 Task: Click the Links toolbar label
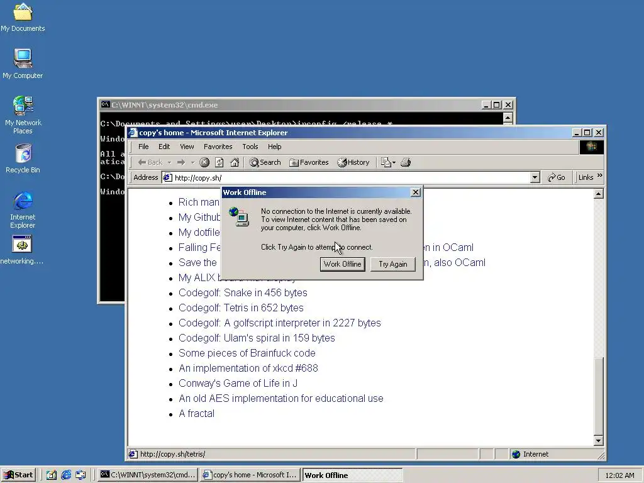coord(586,177)
